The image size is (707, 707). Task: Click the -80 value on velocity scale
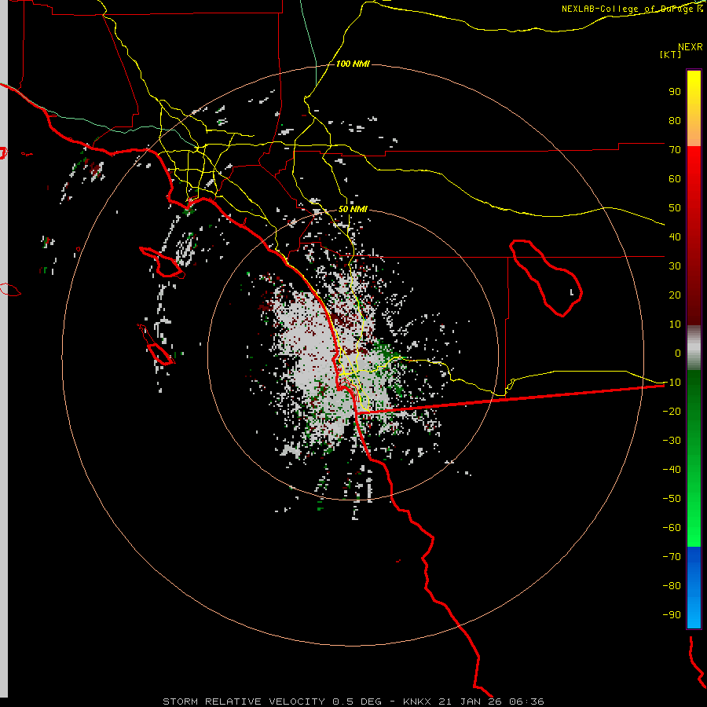coord(672,586)
